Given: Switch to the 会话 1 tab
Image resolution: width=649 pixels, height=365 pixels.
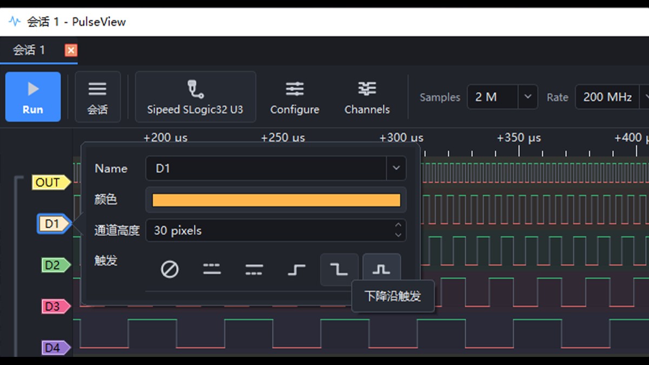Looking at the screenshot, I should 30,50.
